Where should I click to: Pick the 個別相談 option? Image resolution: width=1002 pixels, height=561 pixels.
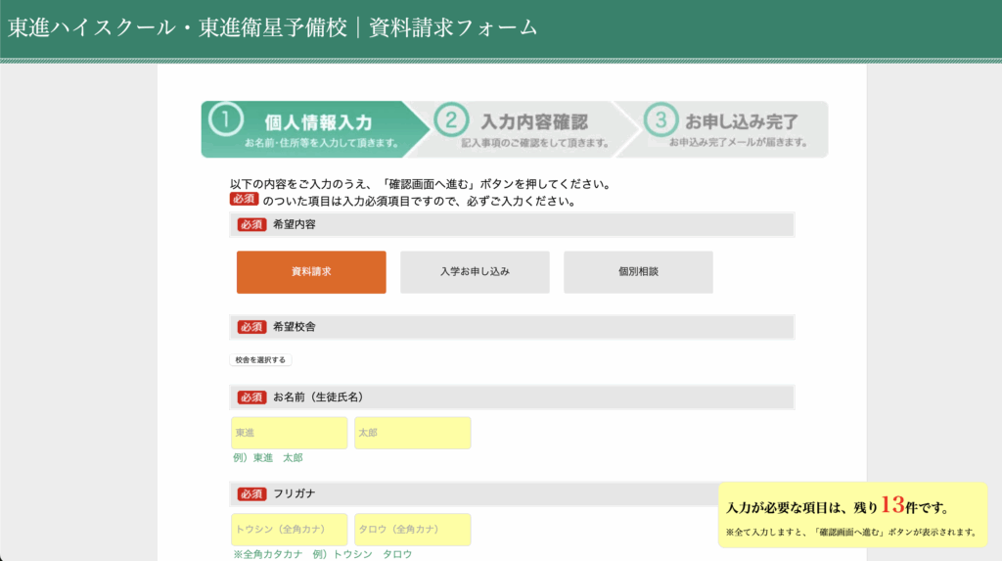coord(638,272)
